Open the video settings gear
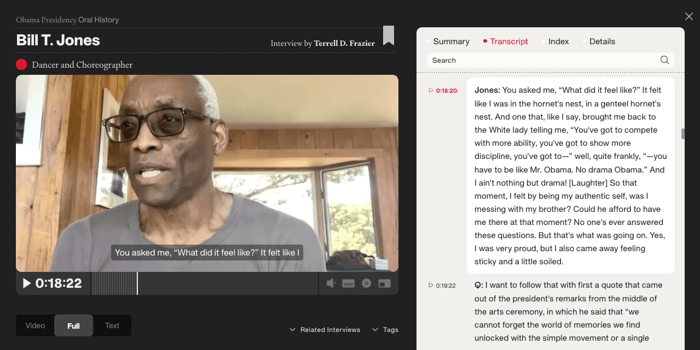700x350 pixels. click(x=366, y=283)
